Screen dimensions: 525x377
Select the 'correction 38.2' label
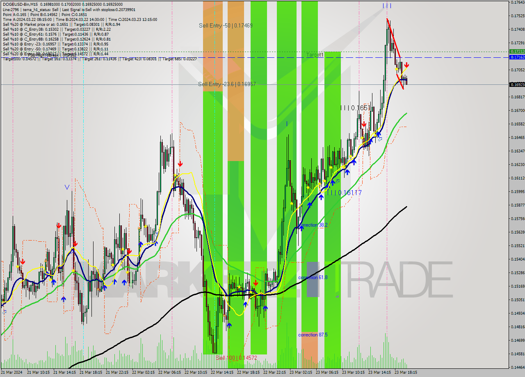[313, 225]
